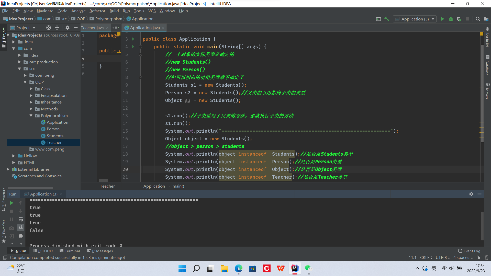Click the green Run button in the toolbar

click(442, 19)
